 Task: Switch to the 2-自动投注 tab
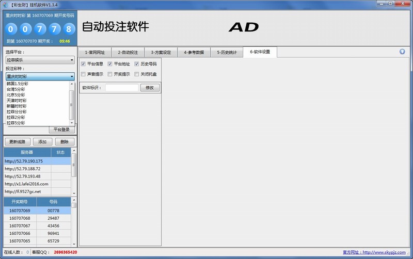click(127, 52)
